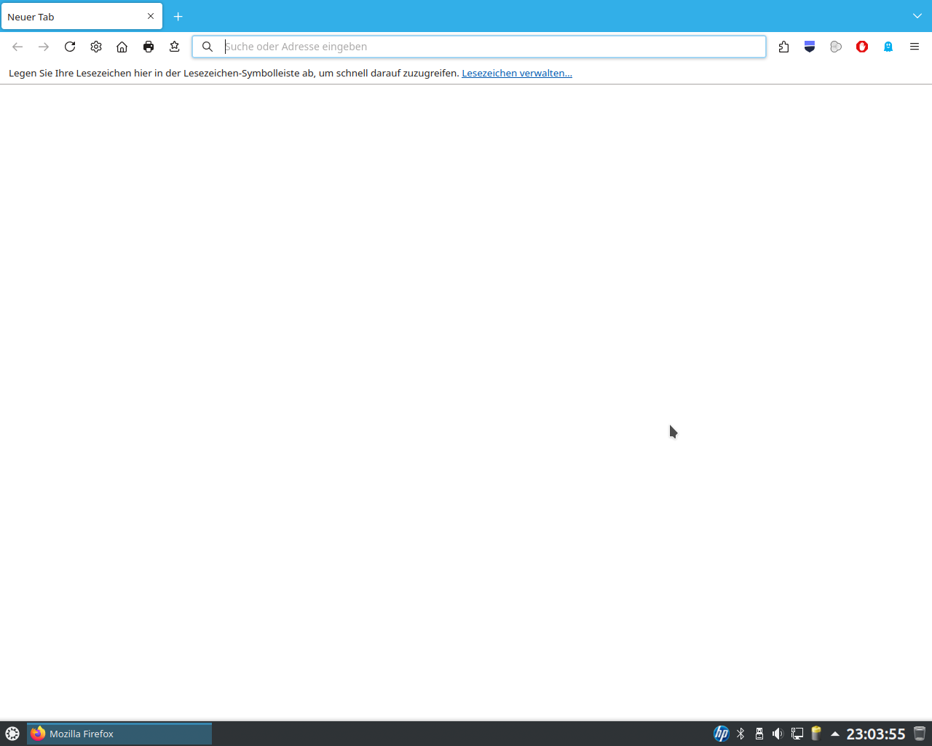The width and height of the screenshot is (932, 746).
Task: Click the blue shield extension icon
Action: pyautogui.click(x=810, y=47)
